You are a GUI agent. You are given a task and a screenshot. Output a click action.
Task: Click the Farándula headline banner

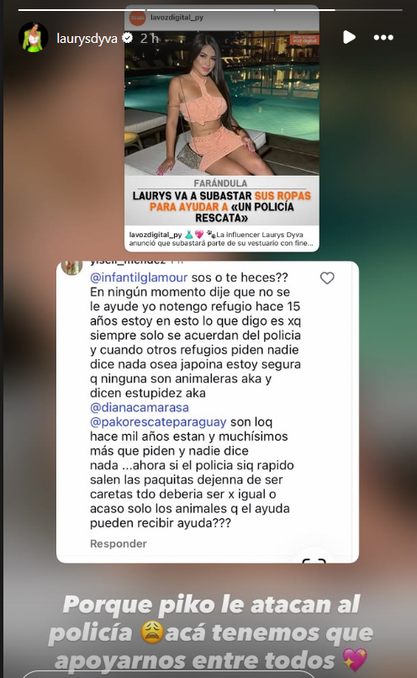click(x=222, y=201)
